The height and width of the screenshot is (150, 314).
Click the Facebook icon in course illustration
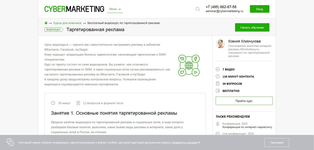point(195,58)
